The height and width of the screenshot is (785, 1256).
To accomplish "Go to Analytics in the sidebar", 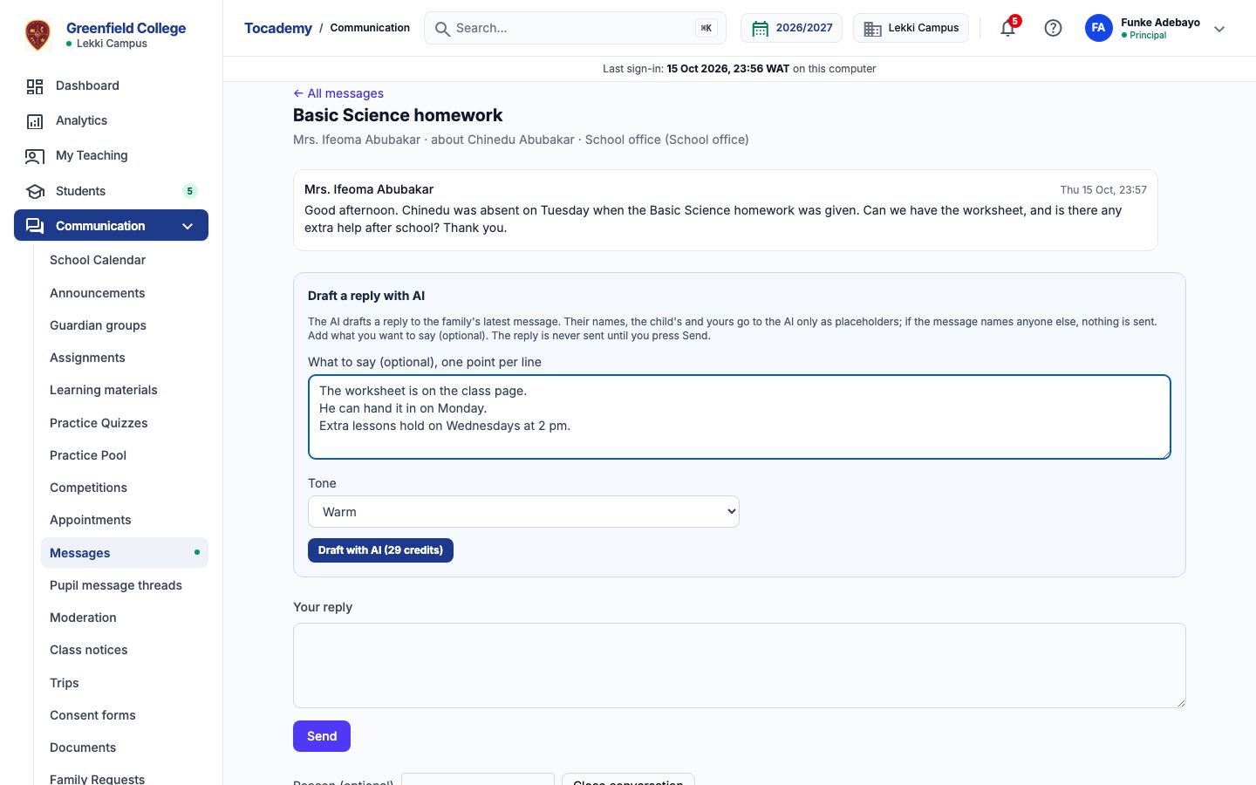I will [111, 120].
